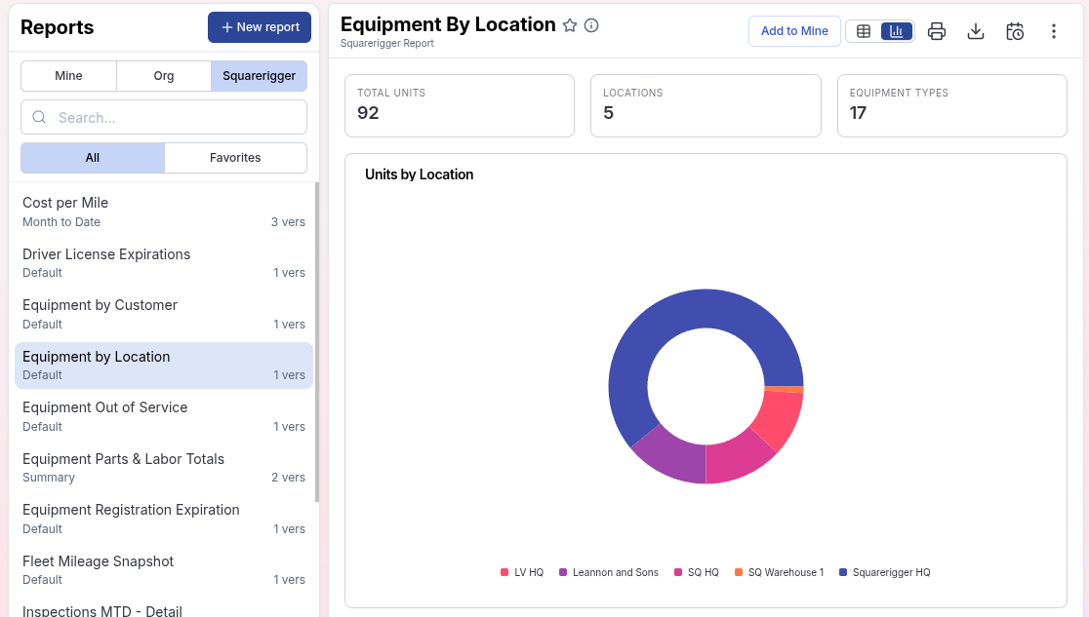This screenshot has height=617, width=1089.
Task: Toggle SQ Warehouse 1 legend swatch
Action: click(739, 572)
